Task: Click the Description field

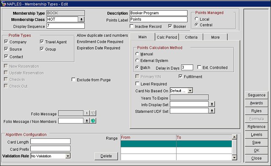Action: (x=158, y=13)
